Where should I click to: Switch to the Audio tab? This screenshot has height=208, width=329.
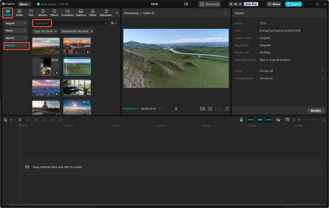tap(19, 13)
